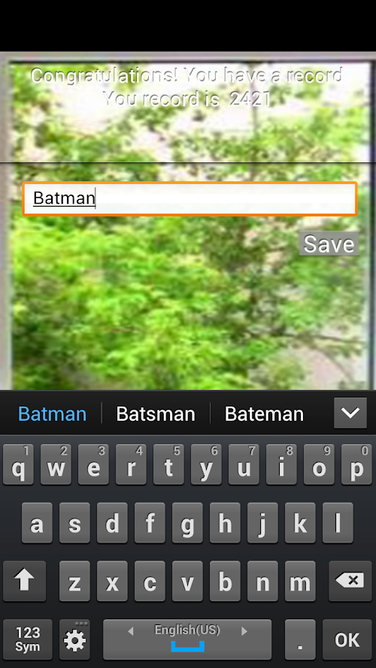Tap the right language arrow on spacebar
The image size is (376, 668).
click(x=244, y=631)
